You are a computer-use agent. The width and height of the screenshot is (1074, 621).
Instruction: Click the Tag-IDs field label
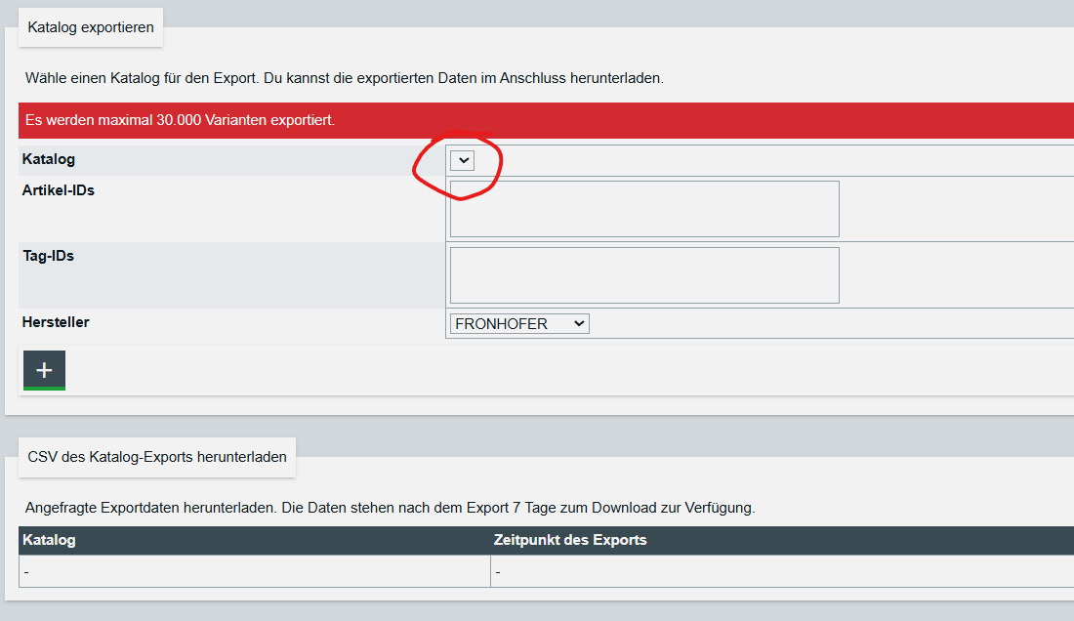[48, 256]
